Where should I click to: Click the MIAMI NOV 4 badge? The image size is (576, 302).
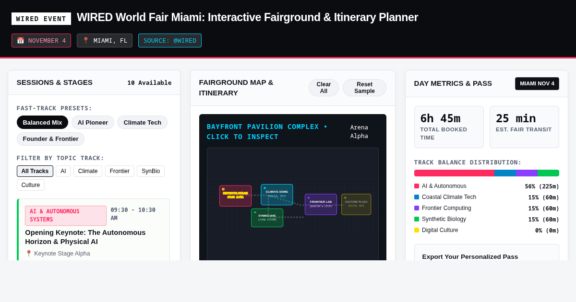[537, 83]
